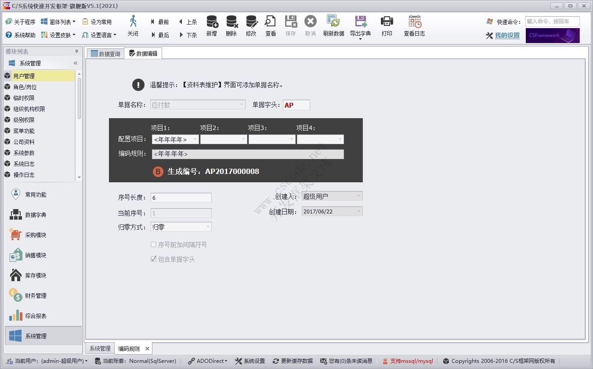Viewport: 593px width, 369px height.
Task: Select the 删除 (Delete) toolbar icon
Action: tap(231, 26)
